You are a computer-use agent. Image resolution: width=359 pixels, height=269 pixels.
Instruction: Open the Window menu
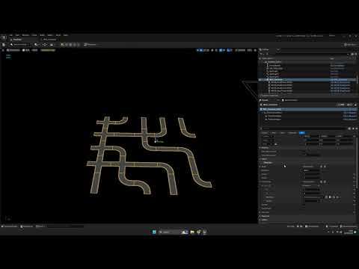pyautogui.click(x=25, y=35)
